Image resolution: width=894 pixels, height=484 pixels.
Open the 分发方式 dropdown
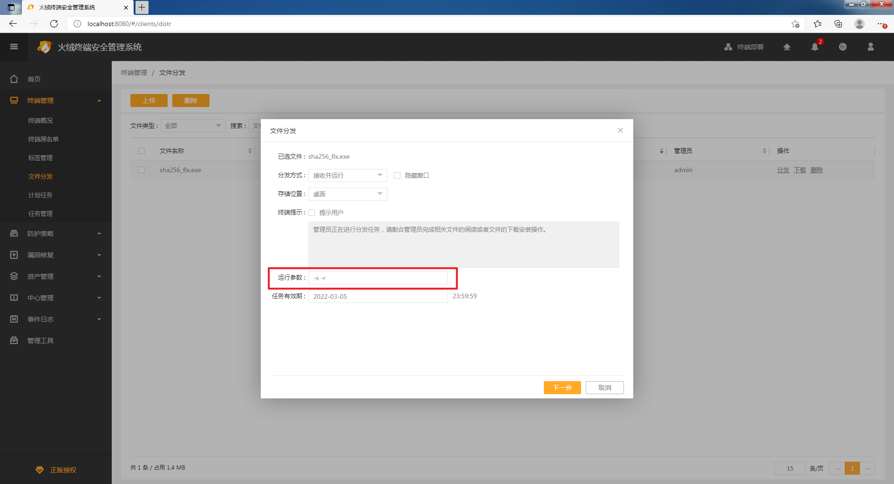347,175
